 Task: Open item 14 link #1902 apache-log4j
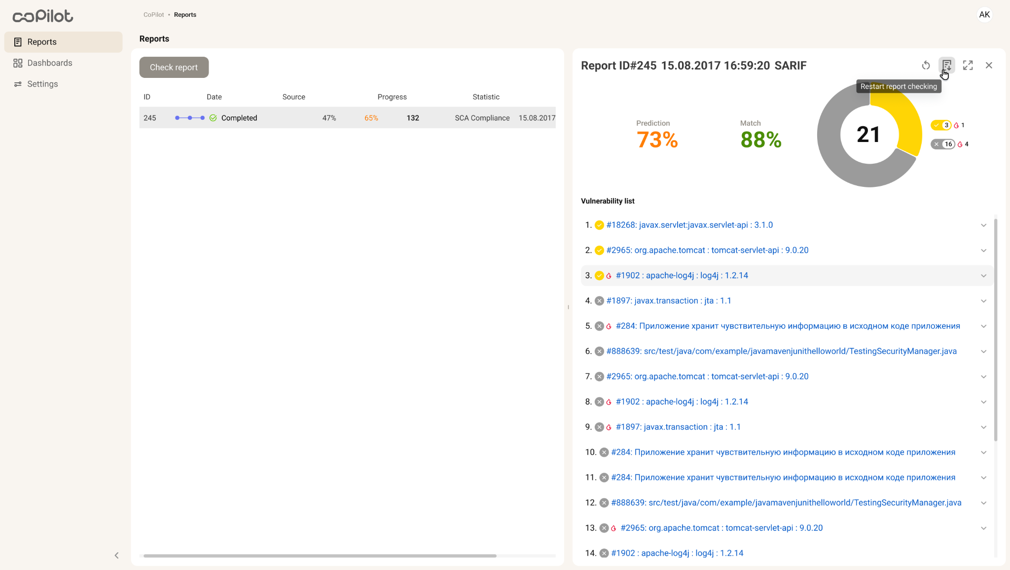click(x=677, y=553)
